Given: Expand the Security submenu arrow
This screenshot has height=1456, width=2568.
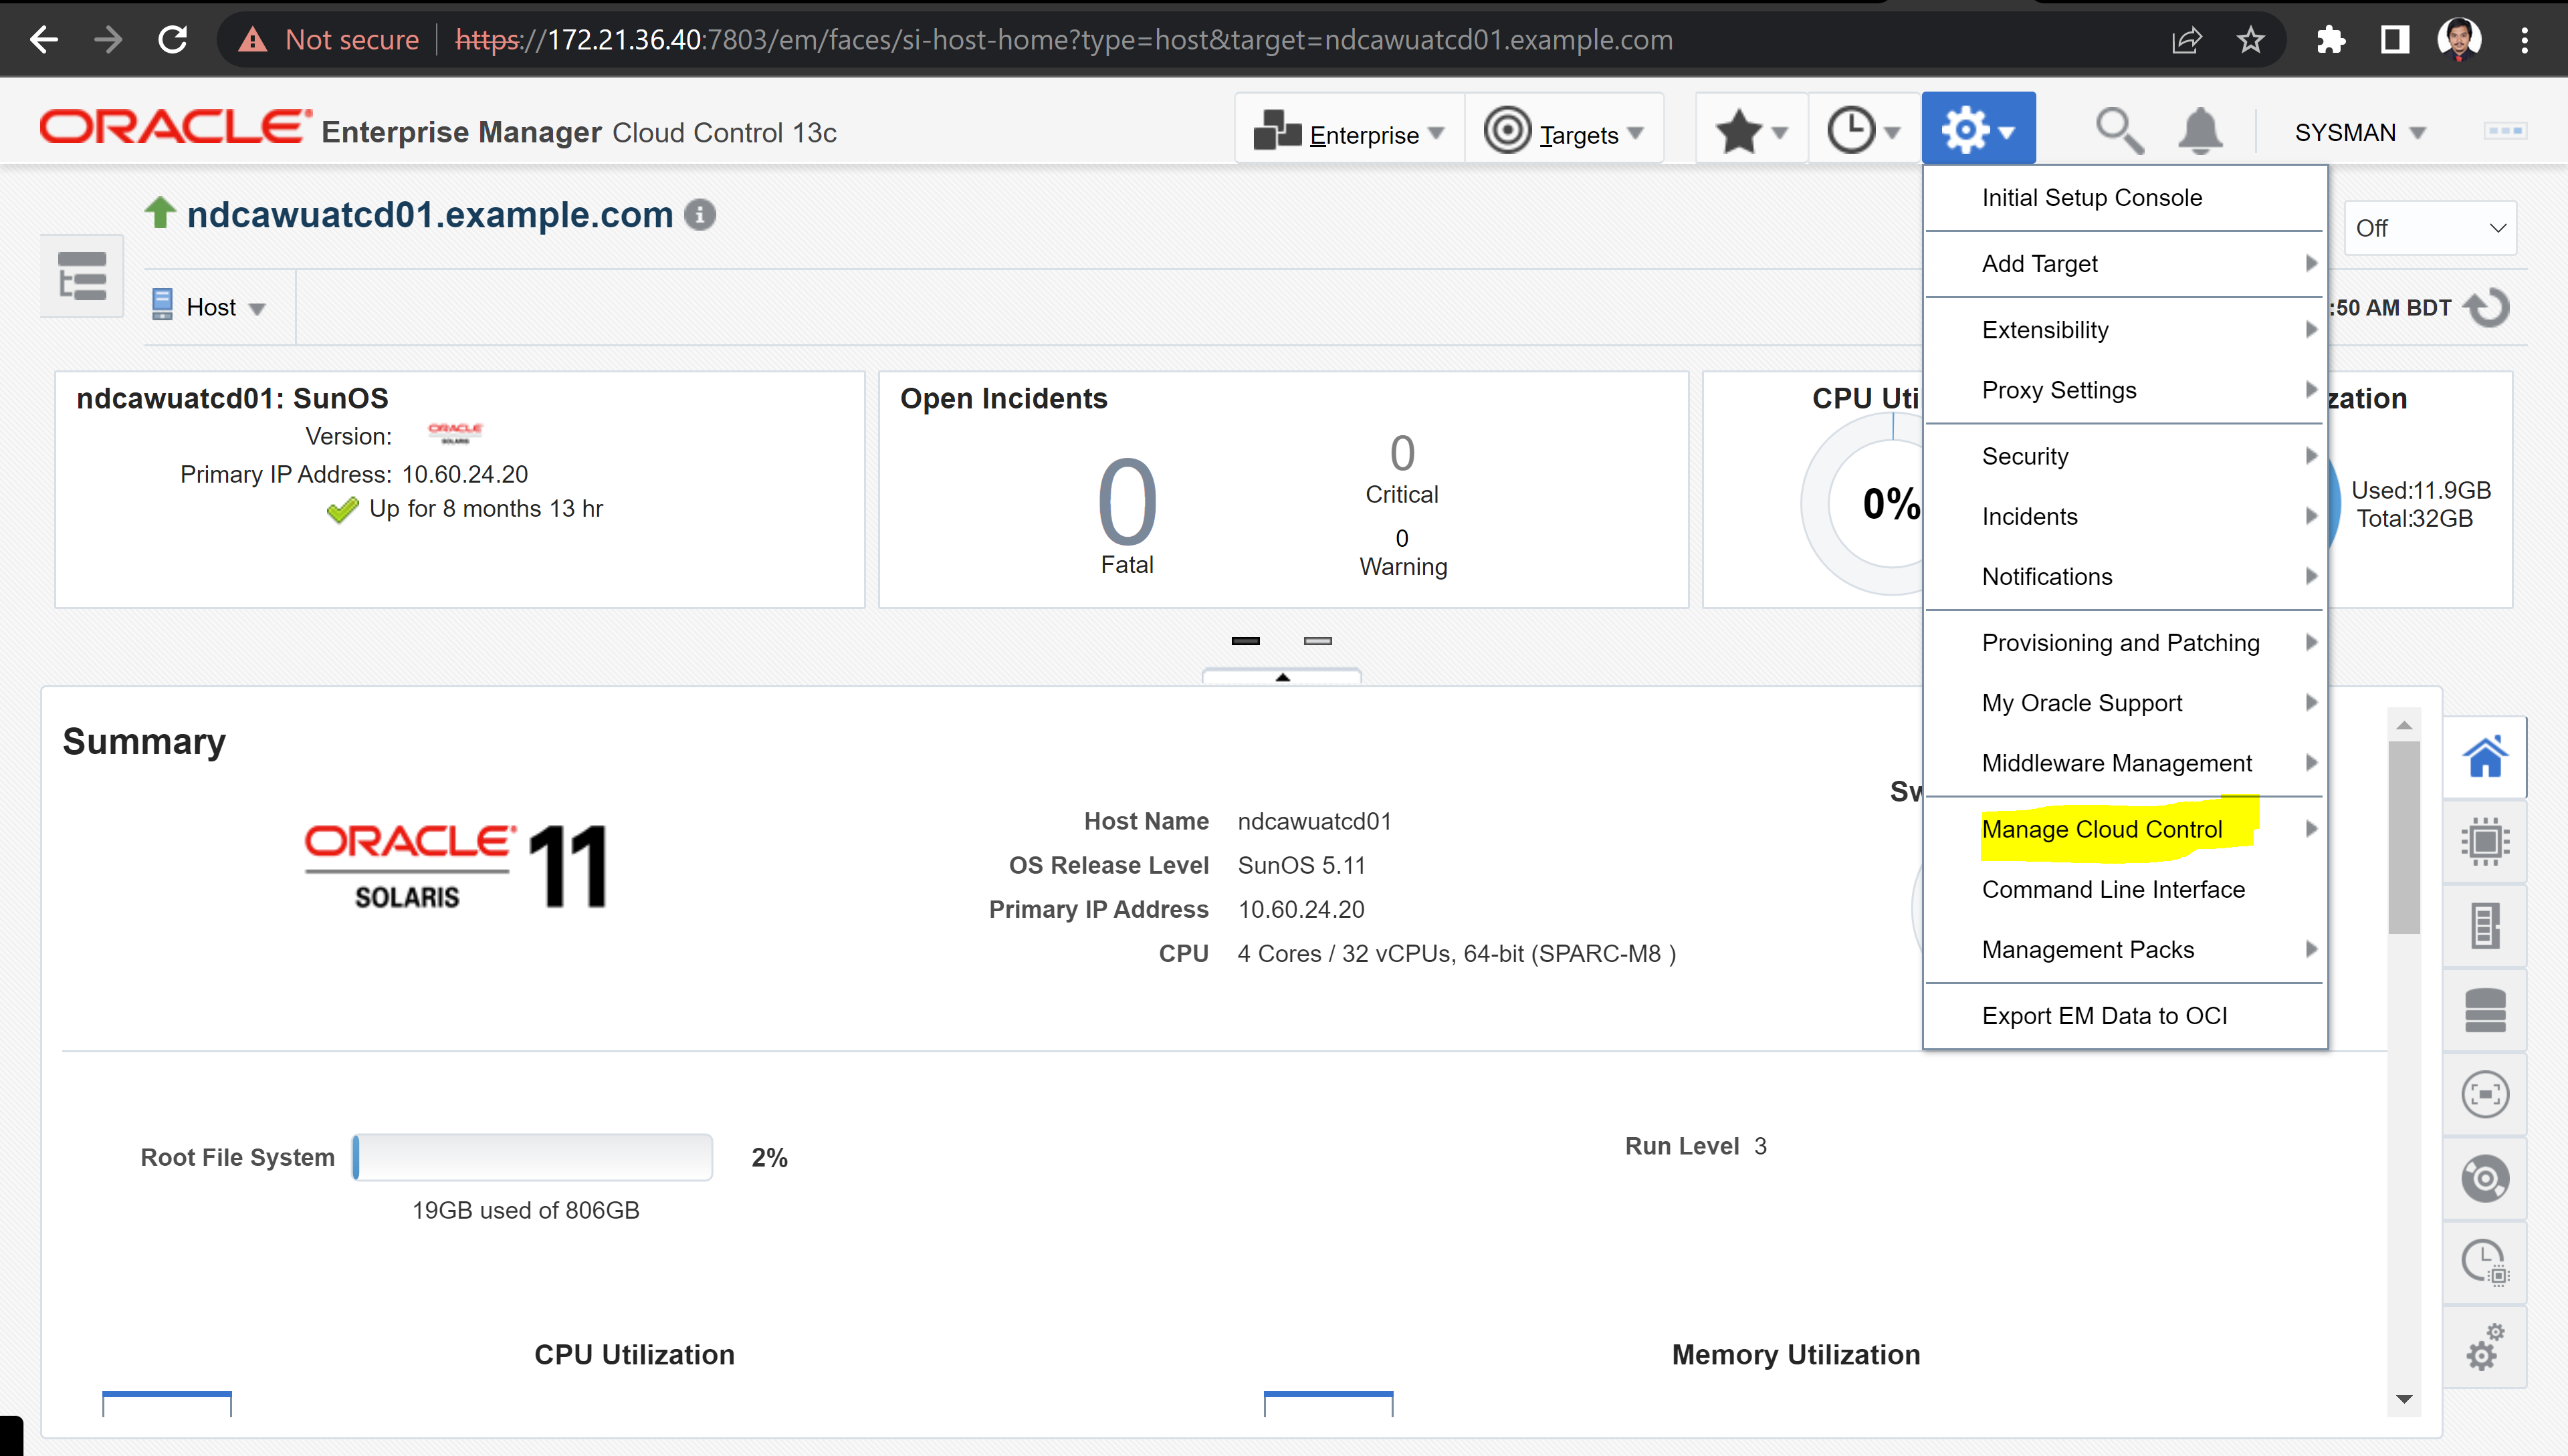Looking at the screenshot, I should click(2311, 456).
